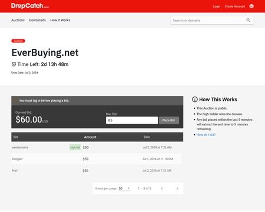Open the globe language selector icon
This screenshot has width=265, height=212.
point(251,6)
